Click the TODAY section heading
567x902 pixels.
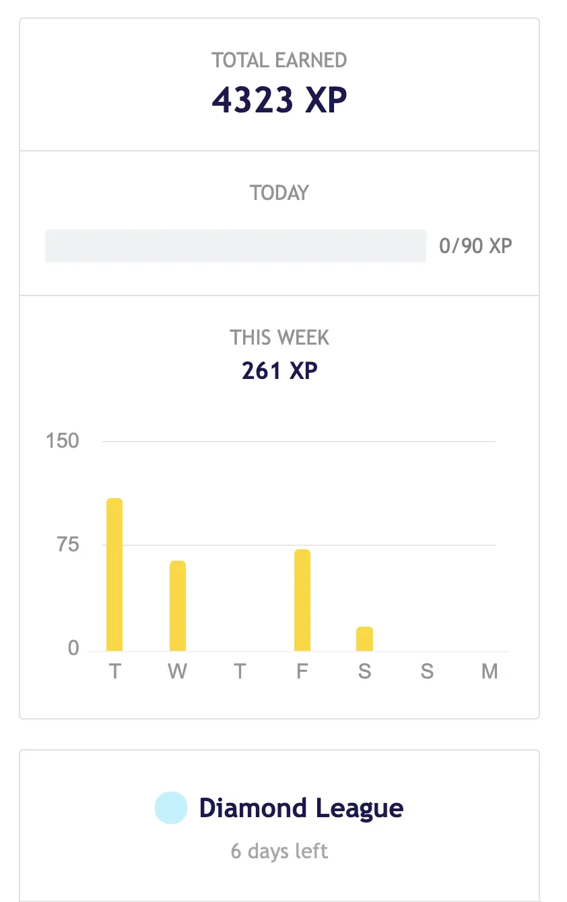[279, 193]
